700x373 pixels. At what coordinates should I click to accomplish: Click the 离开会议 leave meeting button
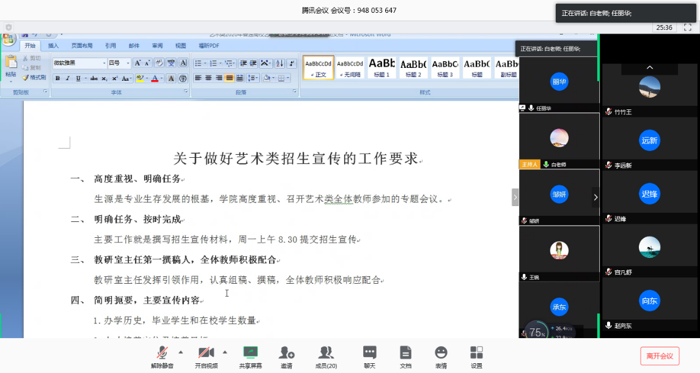(x=660, y=356)
